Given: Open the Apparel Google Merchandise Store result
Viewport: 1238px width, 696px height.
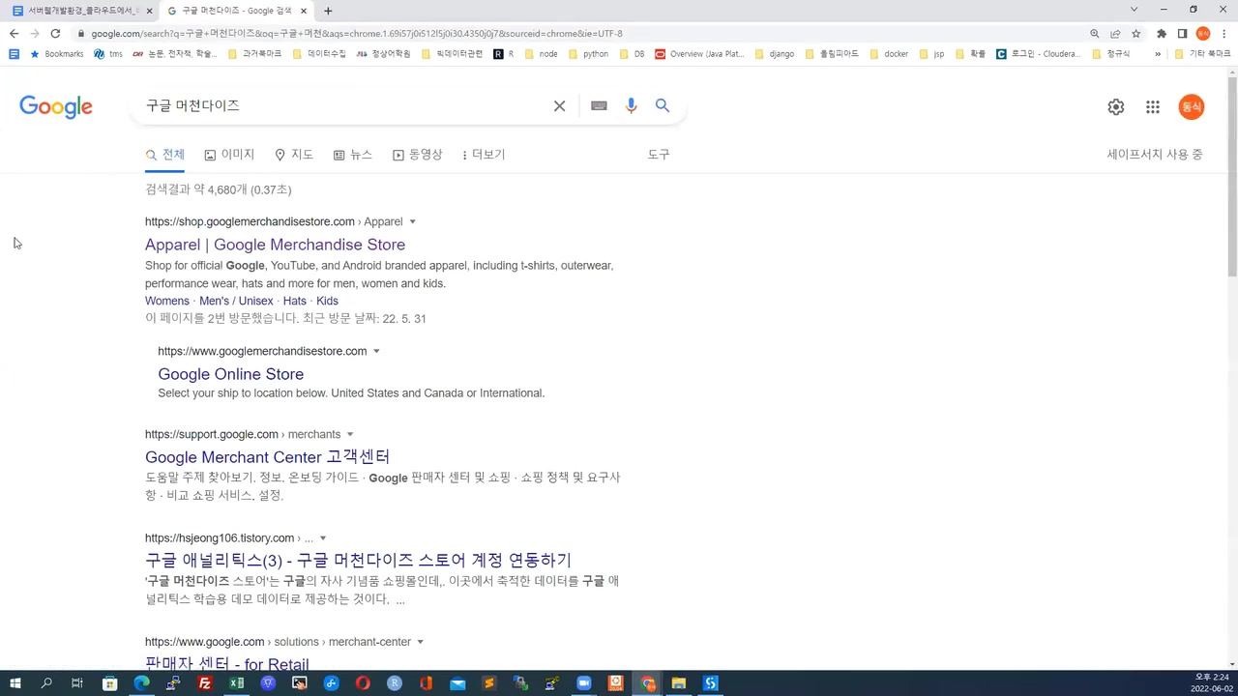Looking at the screenshot, I should (275, 245).
